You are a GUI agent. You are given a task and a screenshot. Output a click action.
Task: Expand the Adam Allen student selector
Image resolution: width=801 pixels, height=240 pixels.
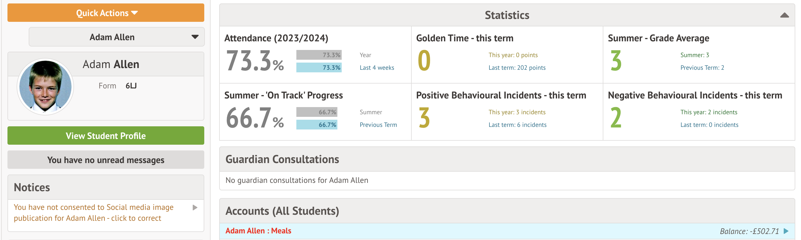pos(116,37)
